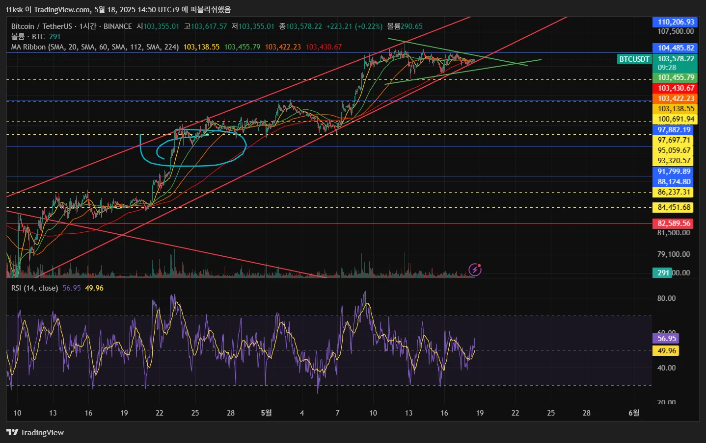Click the Bitcoin / TetherUS chart title
Image resolution: width=706 pixels, height=443 pixels.
pos(41,26)
